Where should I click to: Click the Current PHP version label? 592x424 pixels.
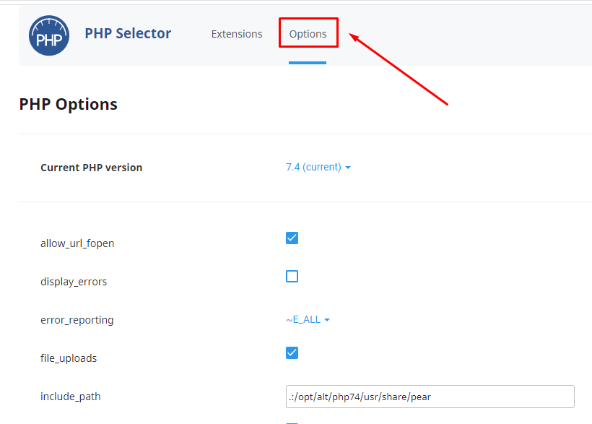click(x=91, y=167)
